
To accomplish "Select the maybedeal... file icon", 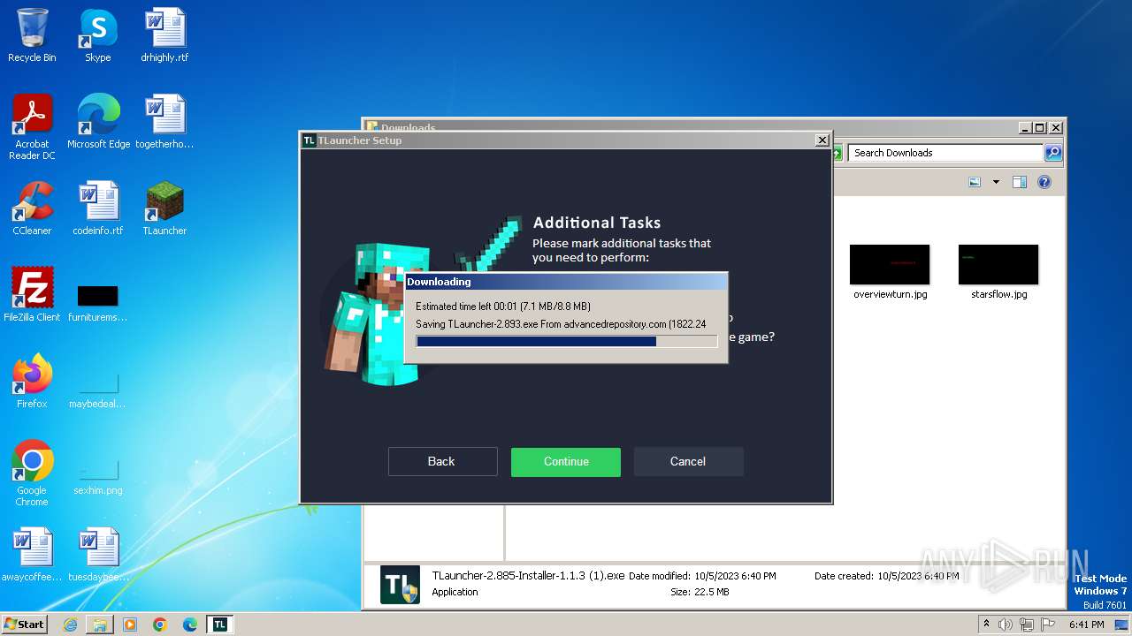I will (98, 390).
